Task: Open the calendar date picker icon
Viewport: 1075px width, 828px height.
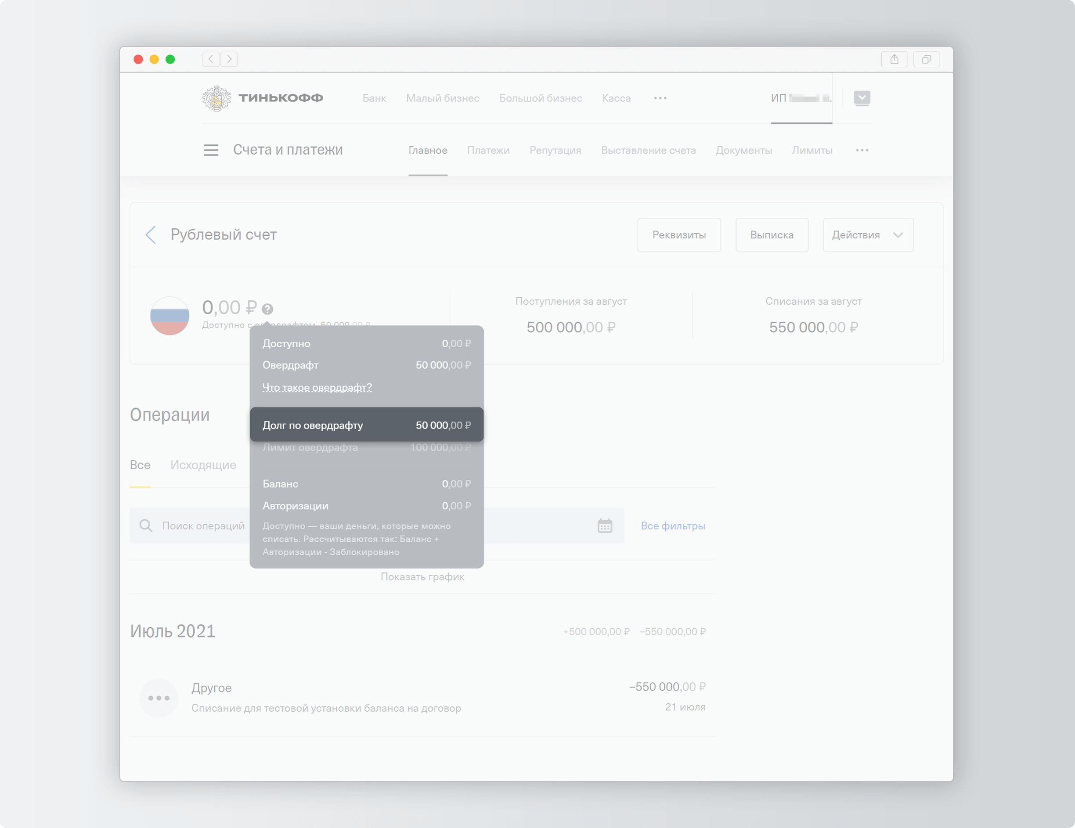Action: [x=604, y=526]
